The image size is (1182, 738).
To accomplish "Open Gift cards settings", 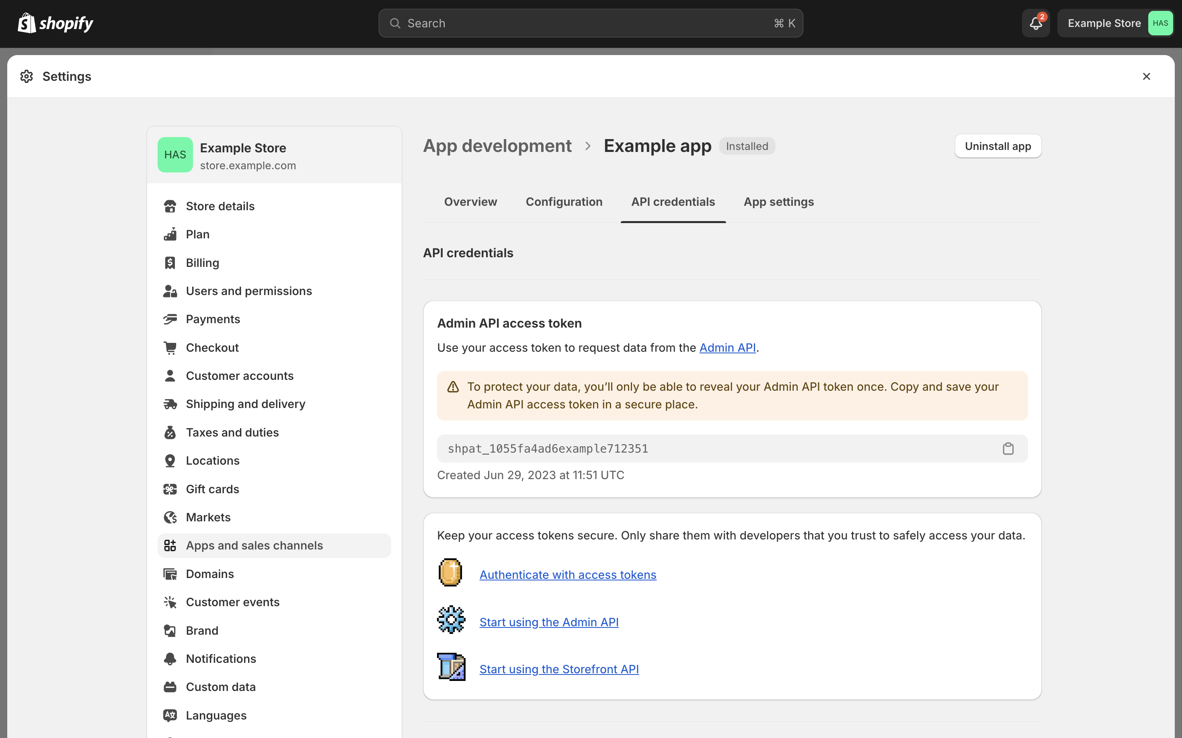I will (x=274, y=489).
